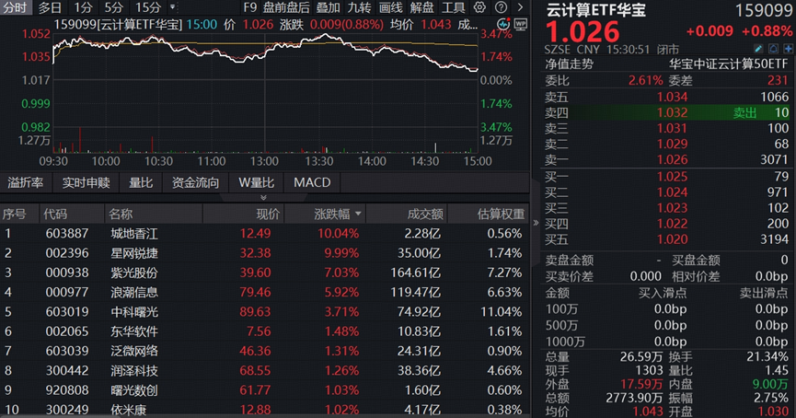This screenshot has height=418, width=796.
Task: Toggle the 九转 indicator
Action: click(x=359, y=7)
